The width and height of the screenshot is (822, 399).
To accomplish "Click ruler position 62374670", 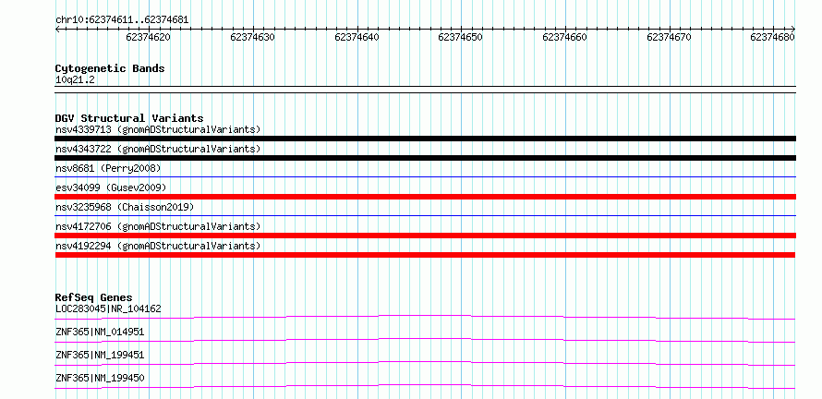I will (x=669, y=37).
